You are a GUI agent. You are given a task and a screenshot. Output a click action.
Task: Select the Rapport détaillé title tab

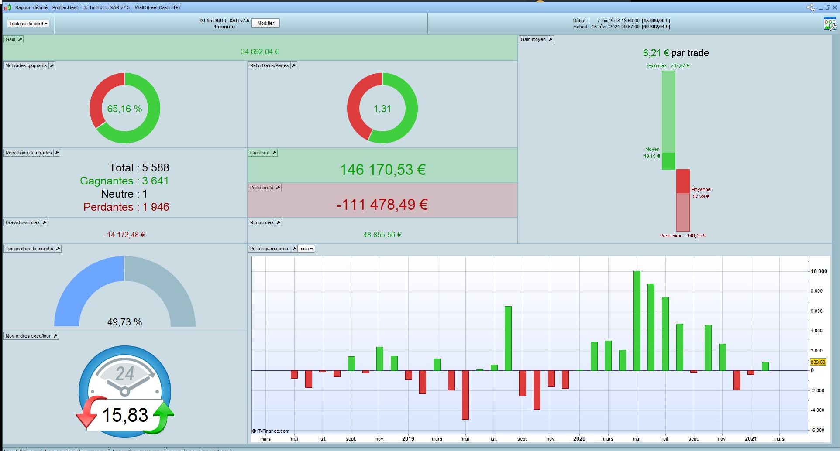[31, 7]
